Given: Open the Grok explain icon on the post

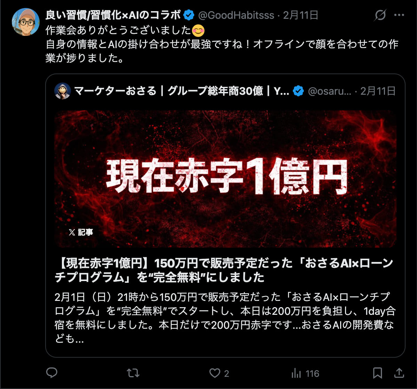Looking at the screenshot, I should click(380, 15).
